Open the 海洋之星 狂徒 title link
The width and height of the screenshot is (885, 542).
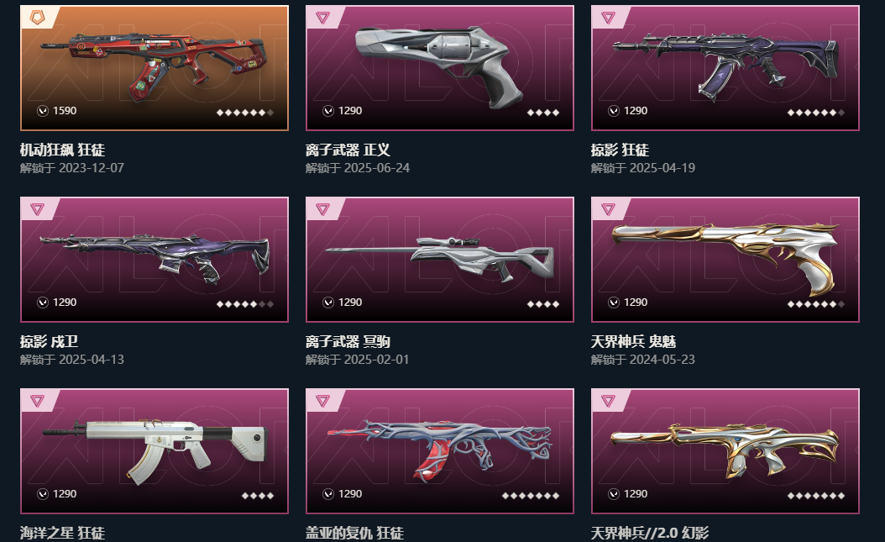(x=62, y=533)
